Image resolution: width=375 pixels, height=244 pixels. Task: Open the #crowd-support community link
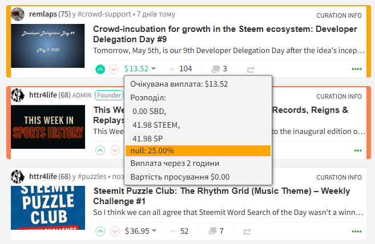(x=104, y=14)
